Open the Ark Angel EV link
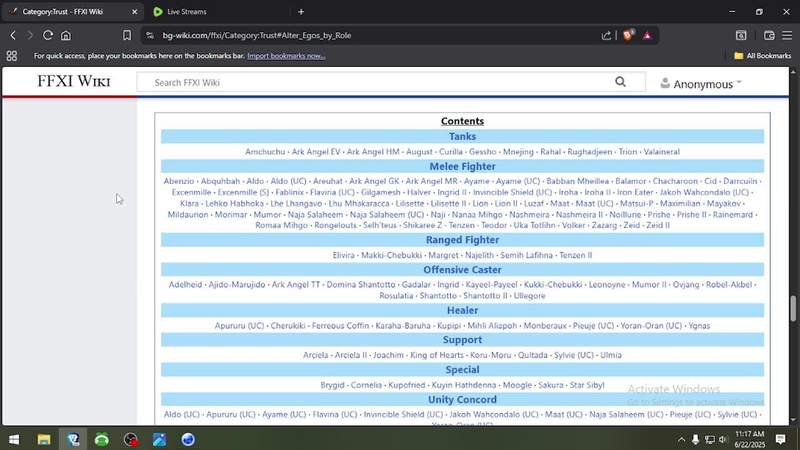The image size is (800, 450). pyautogui.click(x=316, y=152)
